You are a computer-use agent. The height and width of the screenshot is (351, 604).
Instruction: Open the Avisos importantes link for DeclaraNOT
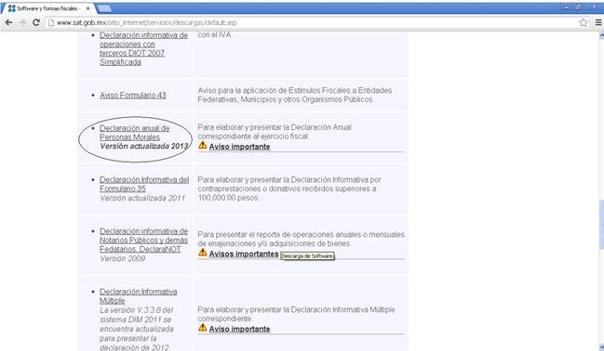(244, 253)
